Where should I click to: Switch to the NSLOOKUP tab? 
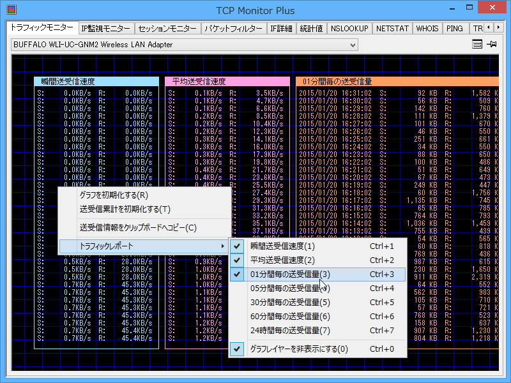pyautogui.click(x=349, y=27)
